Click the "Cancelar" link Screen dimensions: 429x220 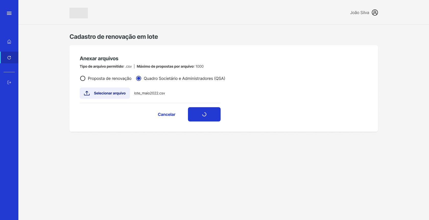click(166, 114)
